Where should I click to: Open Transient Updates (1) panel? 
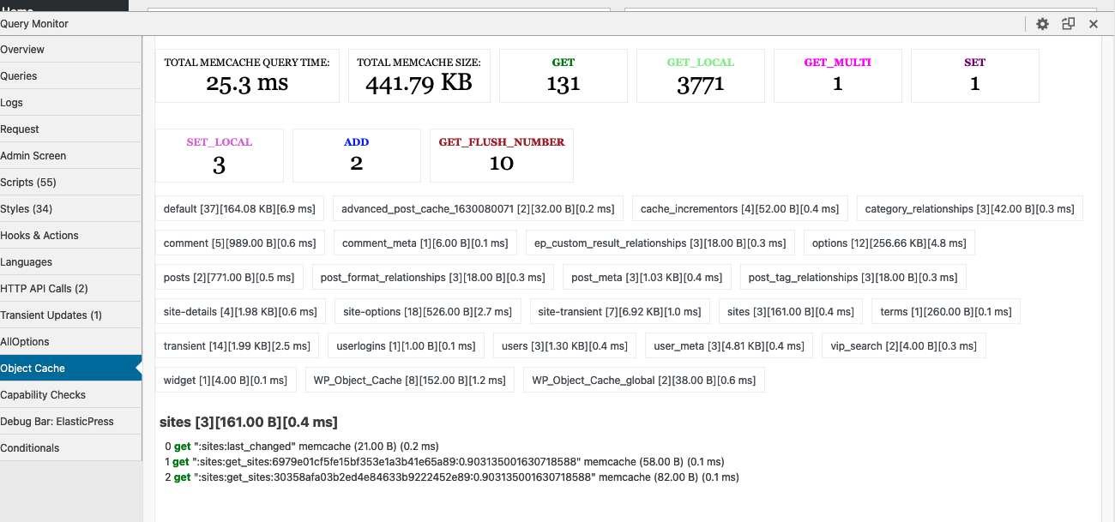tap(70, 315)
